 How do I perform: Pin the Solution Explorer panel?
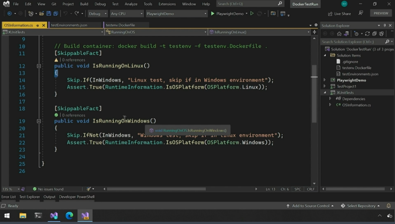[385, 25]
